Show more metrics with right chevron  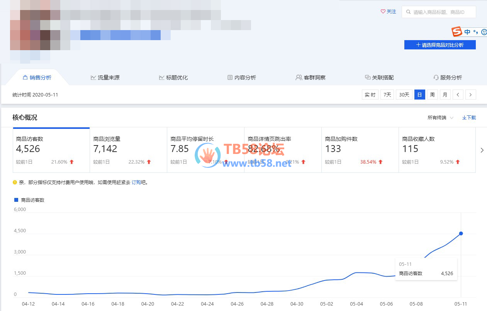click(482, 150)
